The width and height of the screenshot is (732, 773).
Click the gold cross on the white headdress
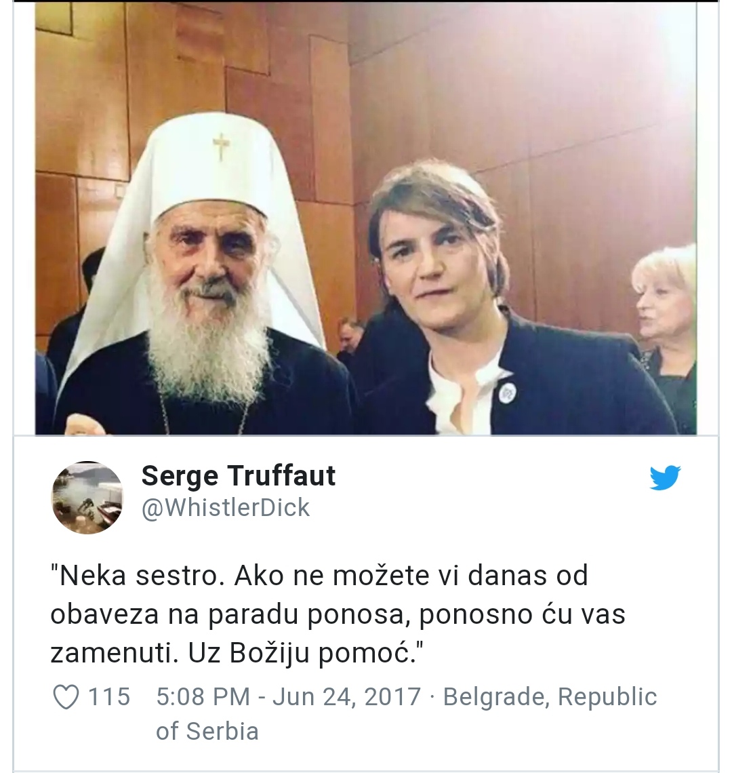[222, 145]
